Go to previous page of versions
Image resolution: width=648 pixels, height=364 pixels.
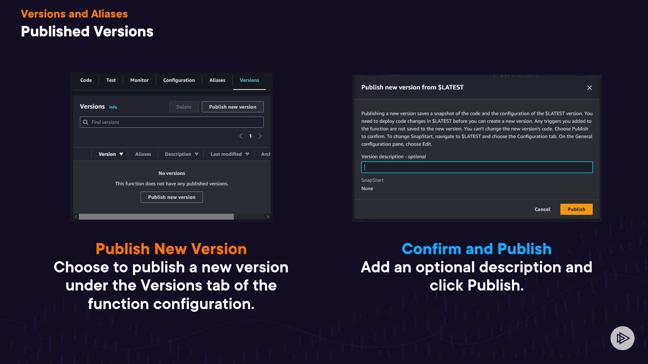(241, 136)
